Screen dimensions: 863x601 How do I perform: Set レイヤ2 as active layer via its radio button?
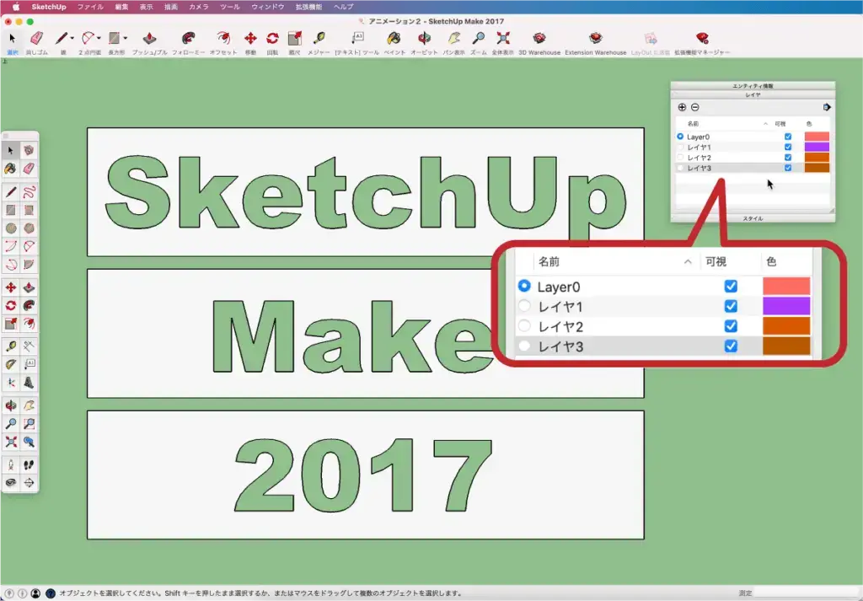(x=680, y=158)
